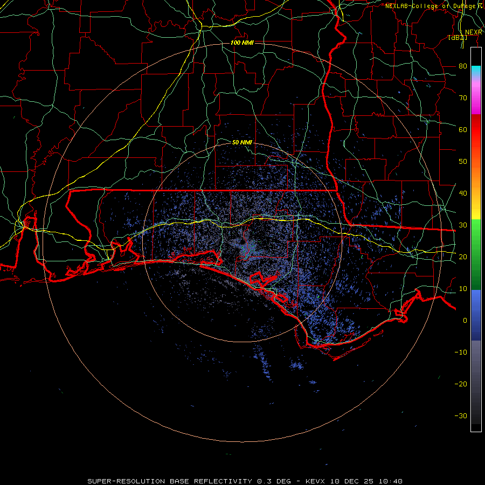Click the 50 value on the dBZ scale
485x485 pixels.
pyautogui.click(x=463, y=162)
